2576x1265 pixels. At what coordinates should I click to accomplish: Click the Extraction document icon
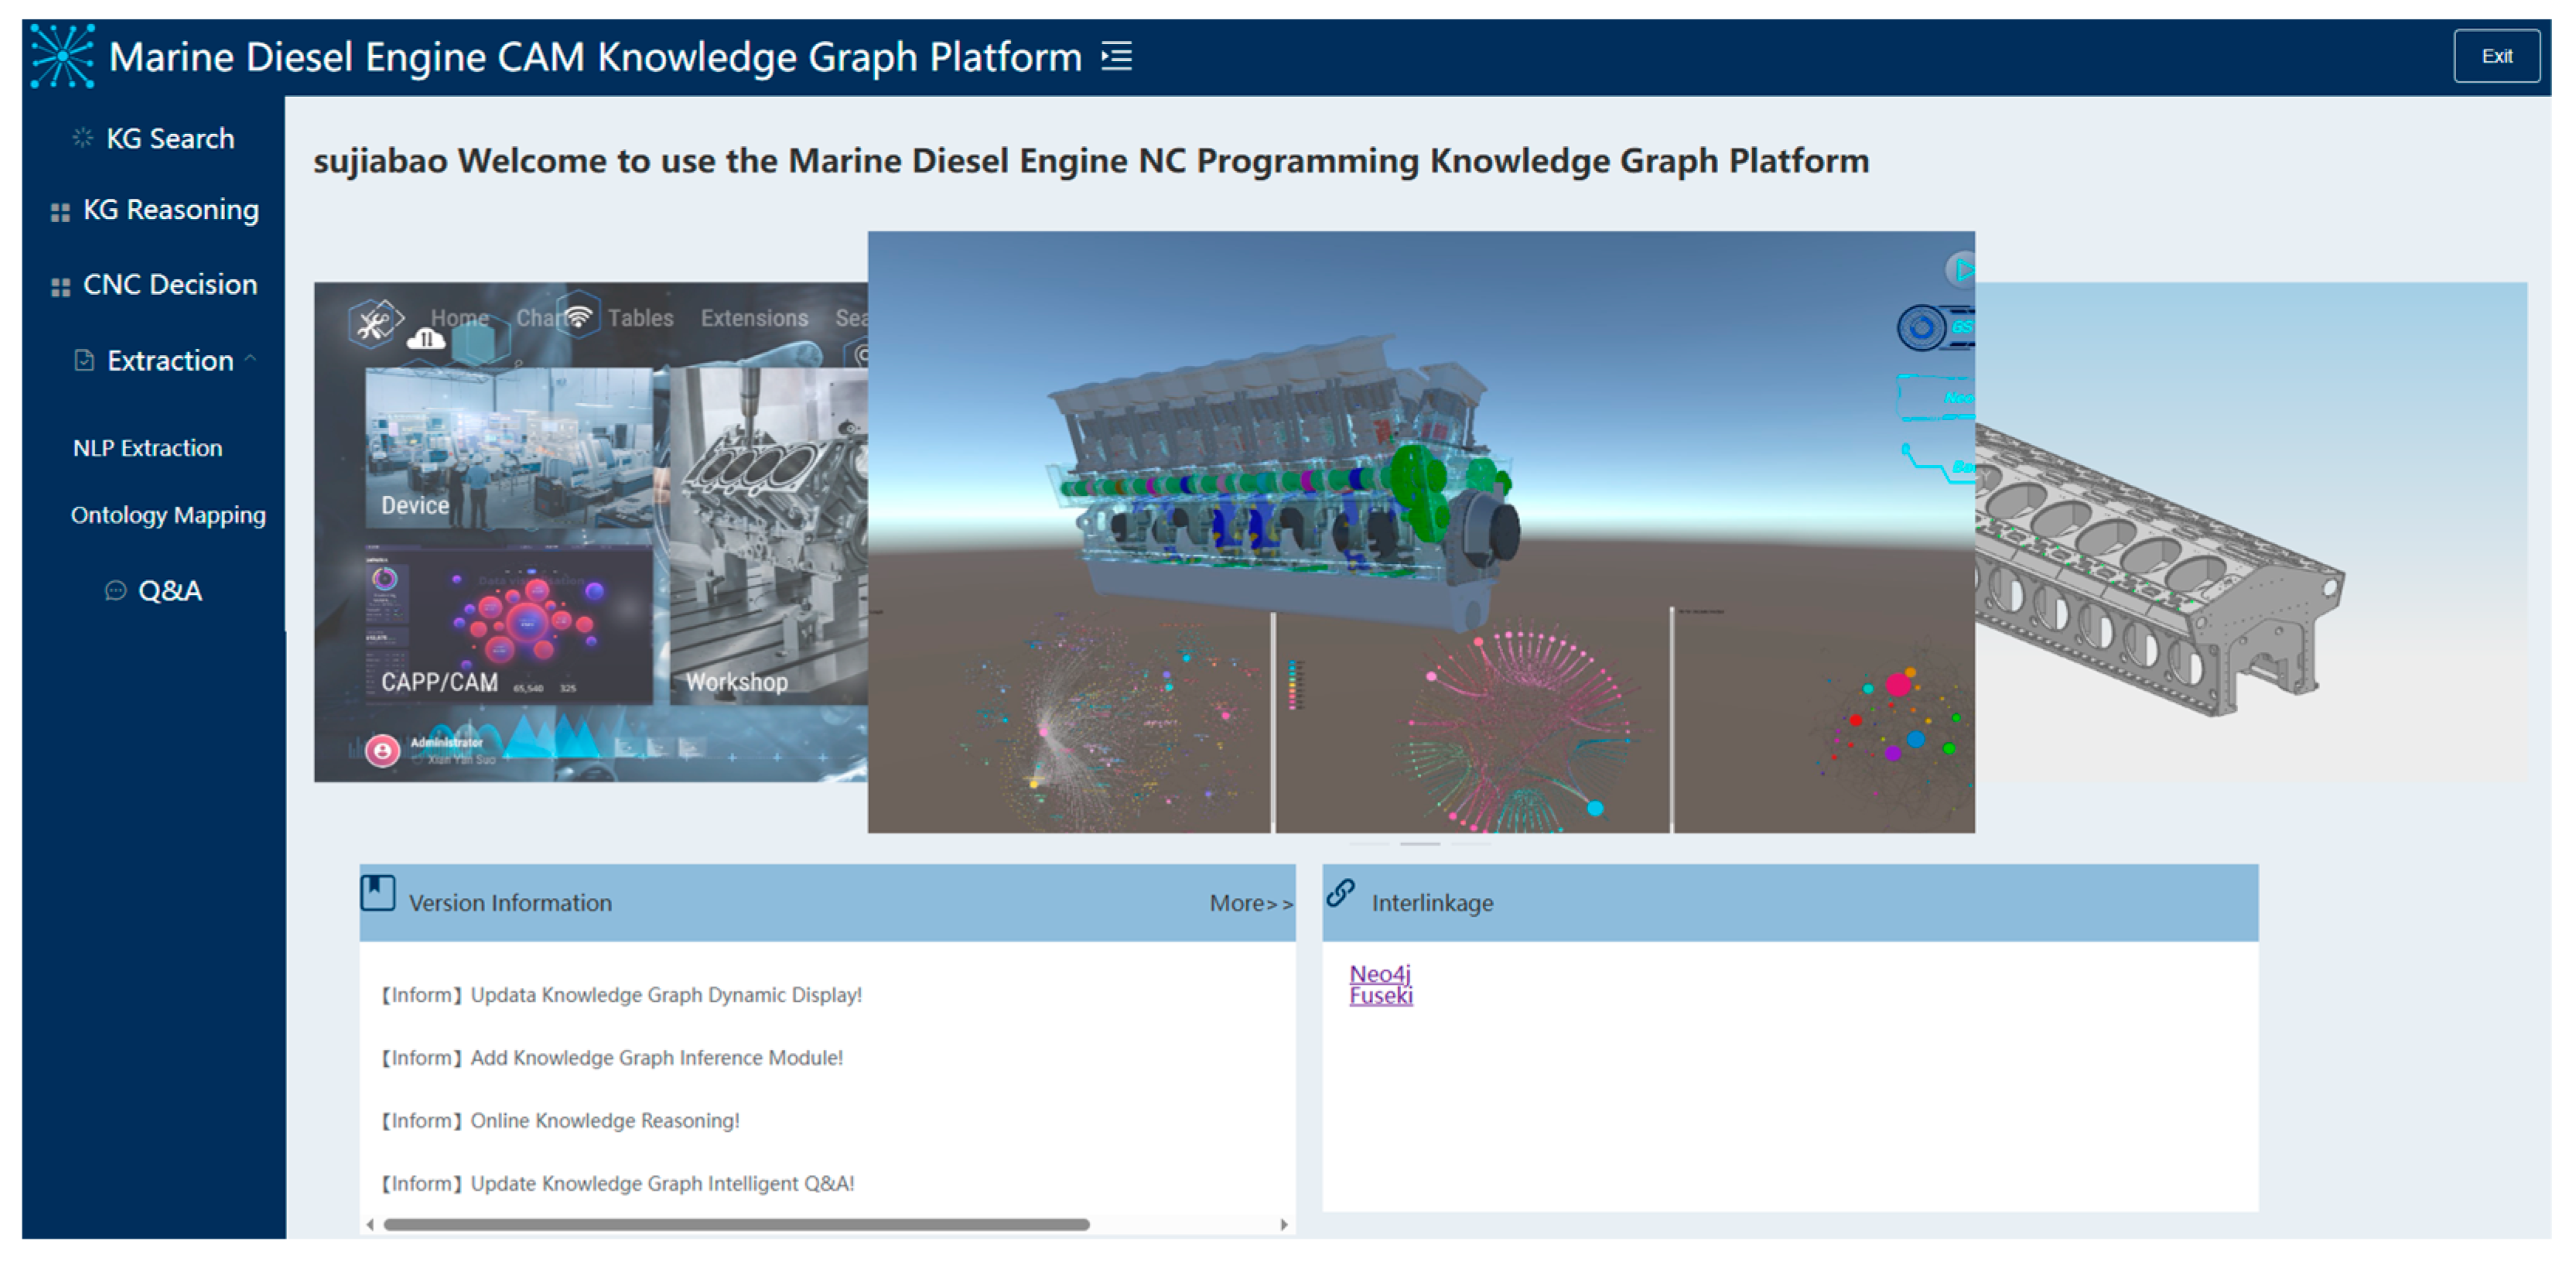[x=84, y=360]
